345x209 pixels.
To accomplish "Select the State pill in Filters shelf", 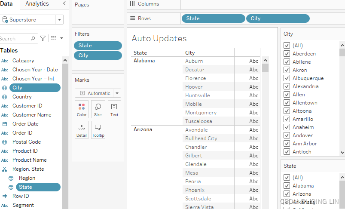I will tap(98, 46).
